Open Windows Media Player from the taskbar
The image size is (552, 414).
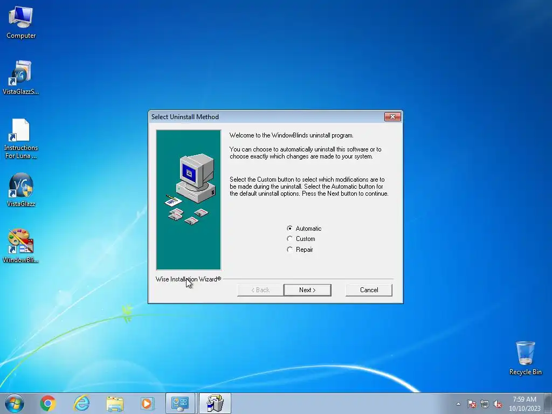point(147,403)
